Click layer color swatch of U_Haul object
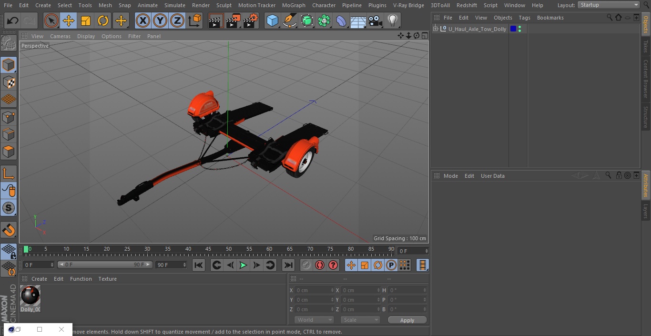This screenshot has height=336, width=651. [x=513, y=29]
